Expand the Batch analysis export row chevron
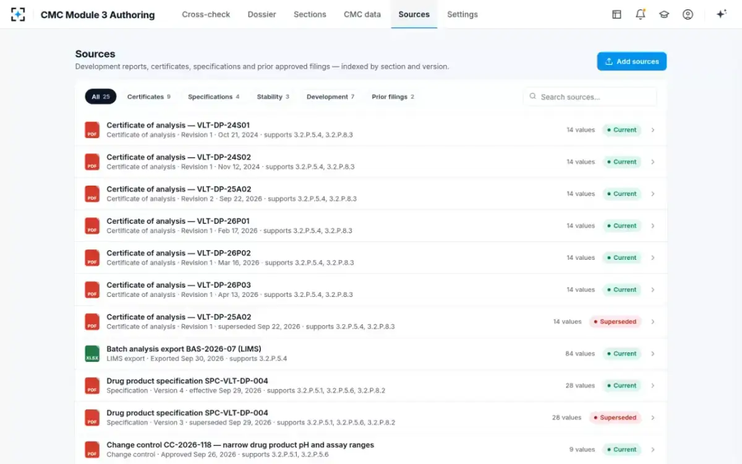The image size is (742, 464). click(653, 354)
